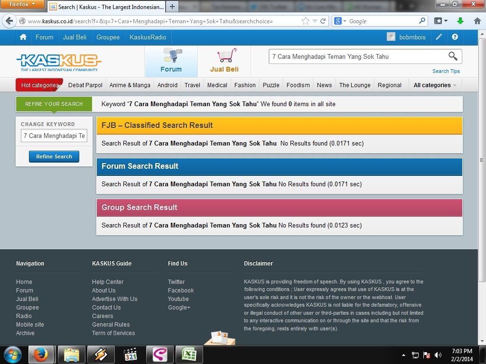Open Twitter link under Find Us

click(x=177, y=282)
